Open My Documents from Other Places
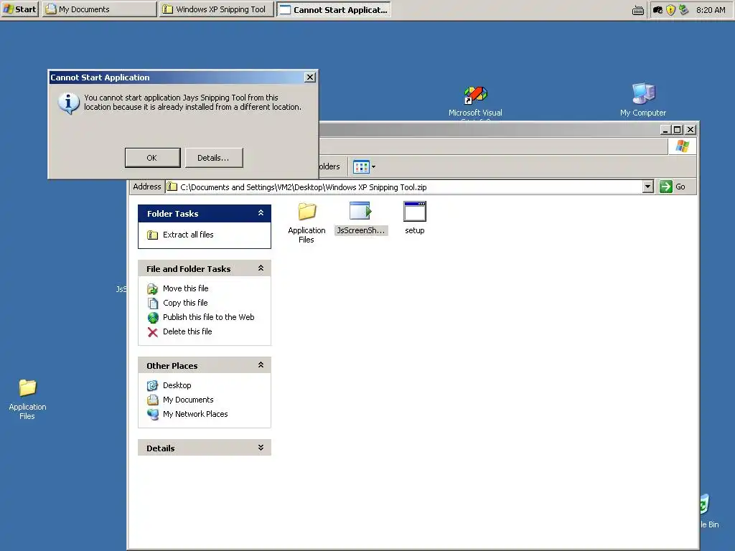The height and width of the screenshot is (551, 735). 188,400
